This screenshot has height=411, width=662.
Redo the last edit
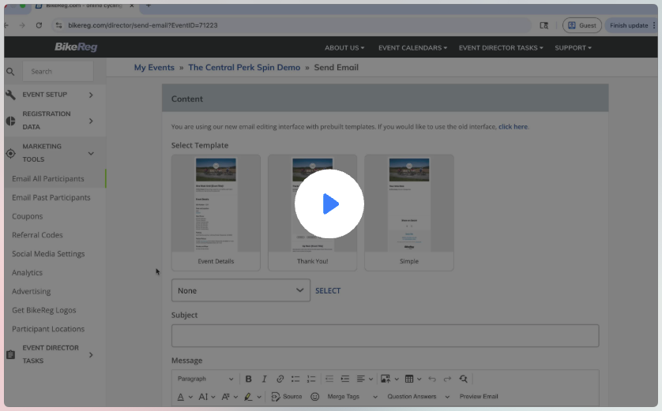pyautogui.click(x=448, y=379)
